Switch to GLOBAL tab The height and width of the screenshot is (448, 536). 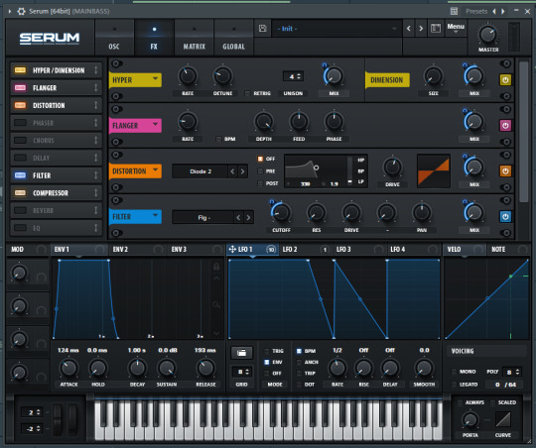pyautogui.click(x=234, y=38)
